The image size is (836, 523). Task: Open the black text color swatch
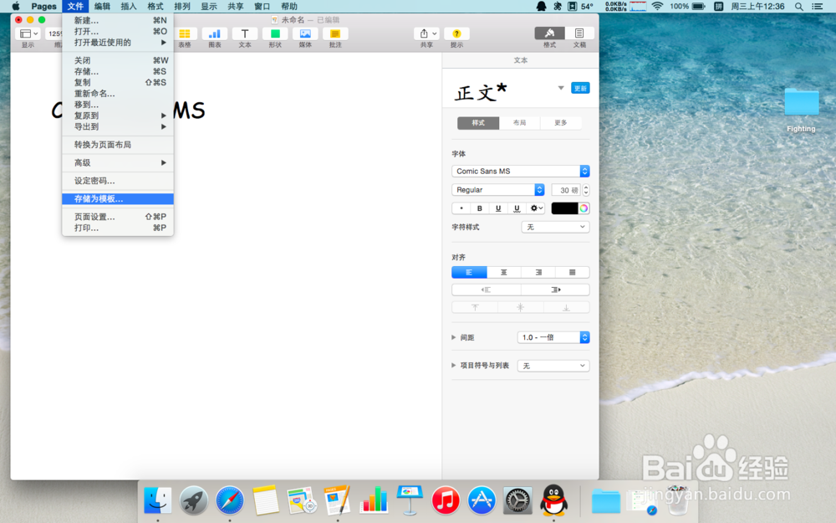tap(564, 208)
